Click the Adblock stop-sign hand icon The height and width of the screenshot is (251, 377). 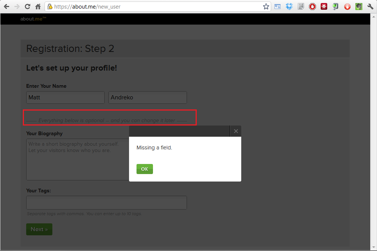[312, 6]
